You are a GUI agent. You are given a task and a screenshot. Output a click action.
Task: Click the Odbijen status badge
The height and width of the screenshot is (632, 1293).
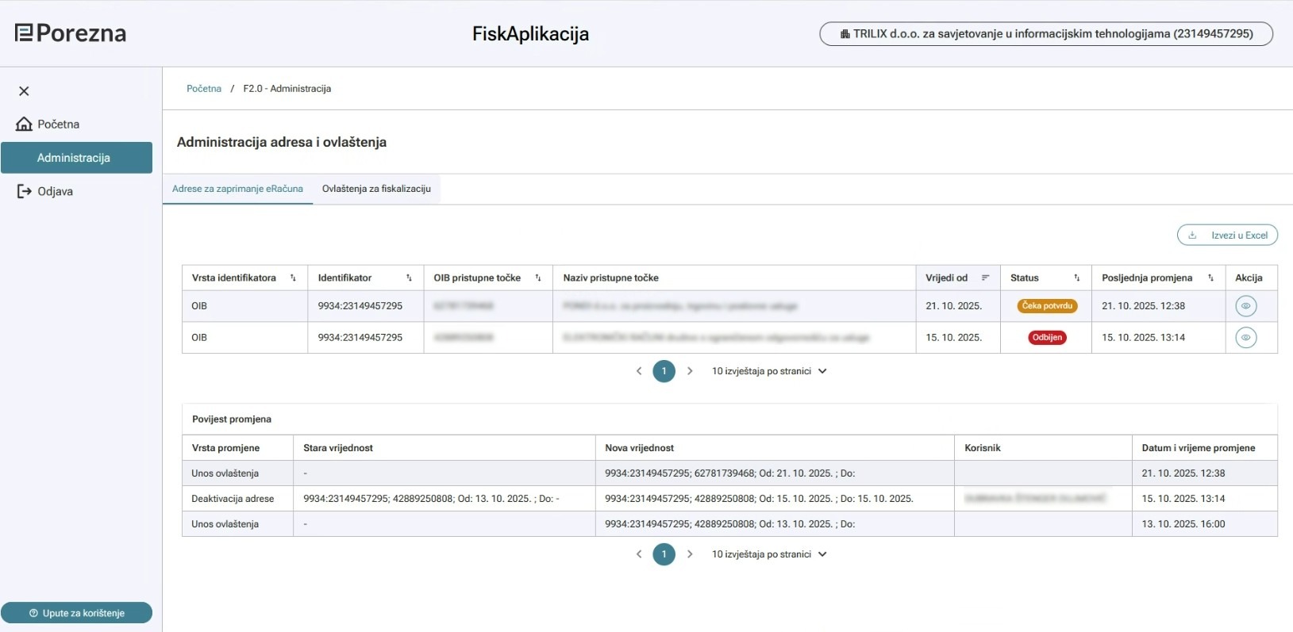[1047, 338]
